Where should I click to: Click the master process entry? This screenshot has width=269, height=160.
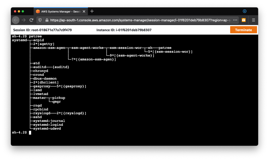[39, 98]
